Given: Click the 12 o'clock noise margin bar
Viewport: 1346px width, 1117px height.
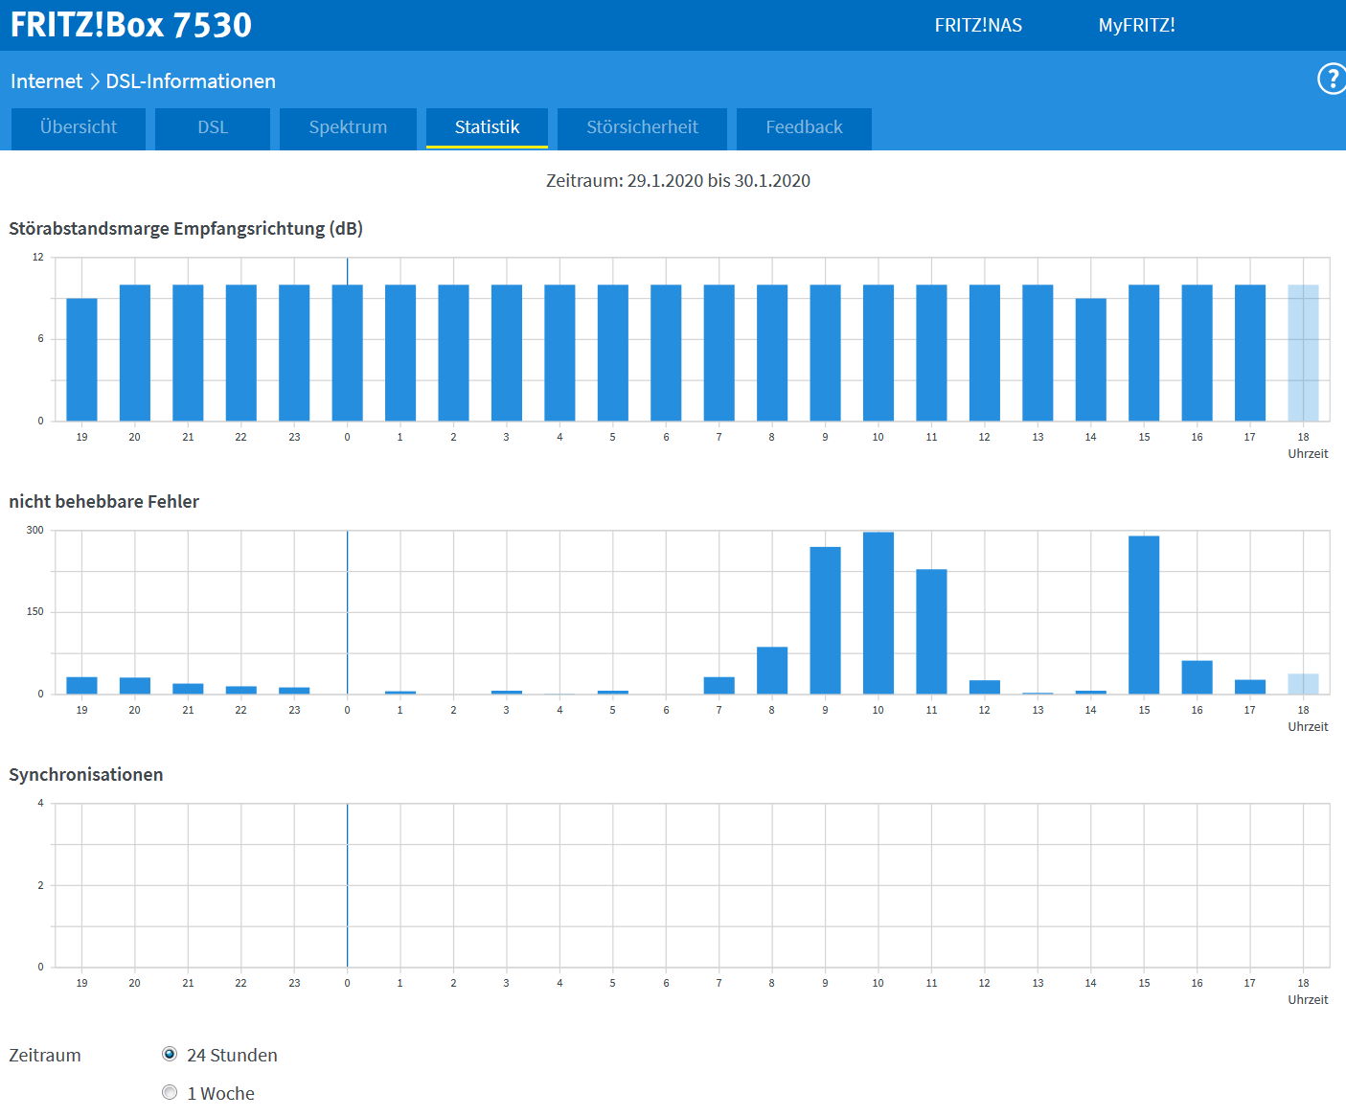Looking at the screenshot, I should [985, 353].
